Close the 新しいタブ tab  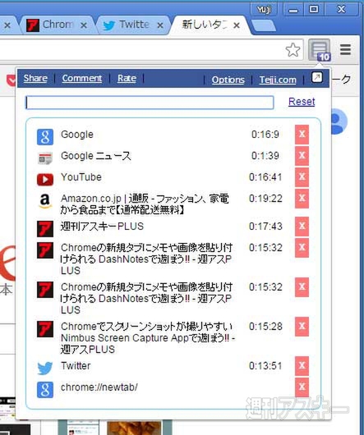coord(237,25)
